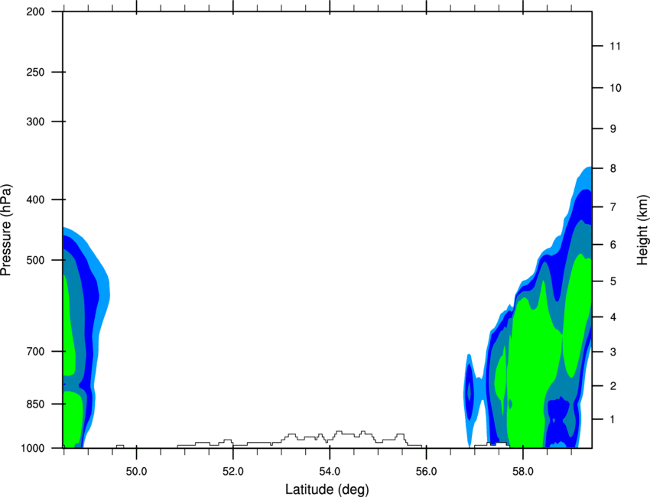Viewport: 650px width, 497px height.
Task: Pick the 3 km height label
Action: 613,352
